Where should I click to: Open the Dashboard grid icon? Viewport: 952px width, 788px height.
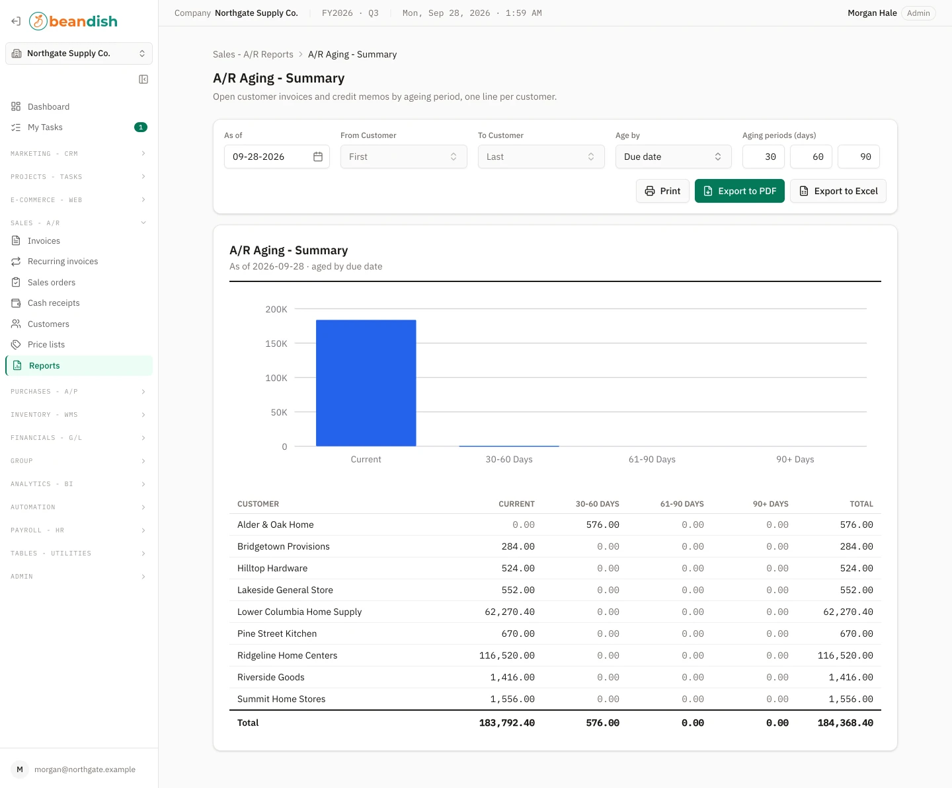click(x=16, y=106)
